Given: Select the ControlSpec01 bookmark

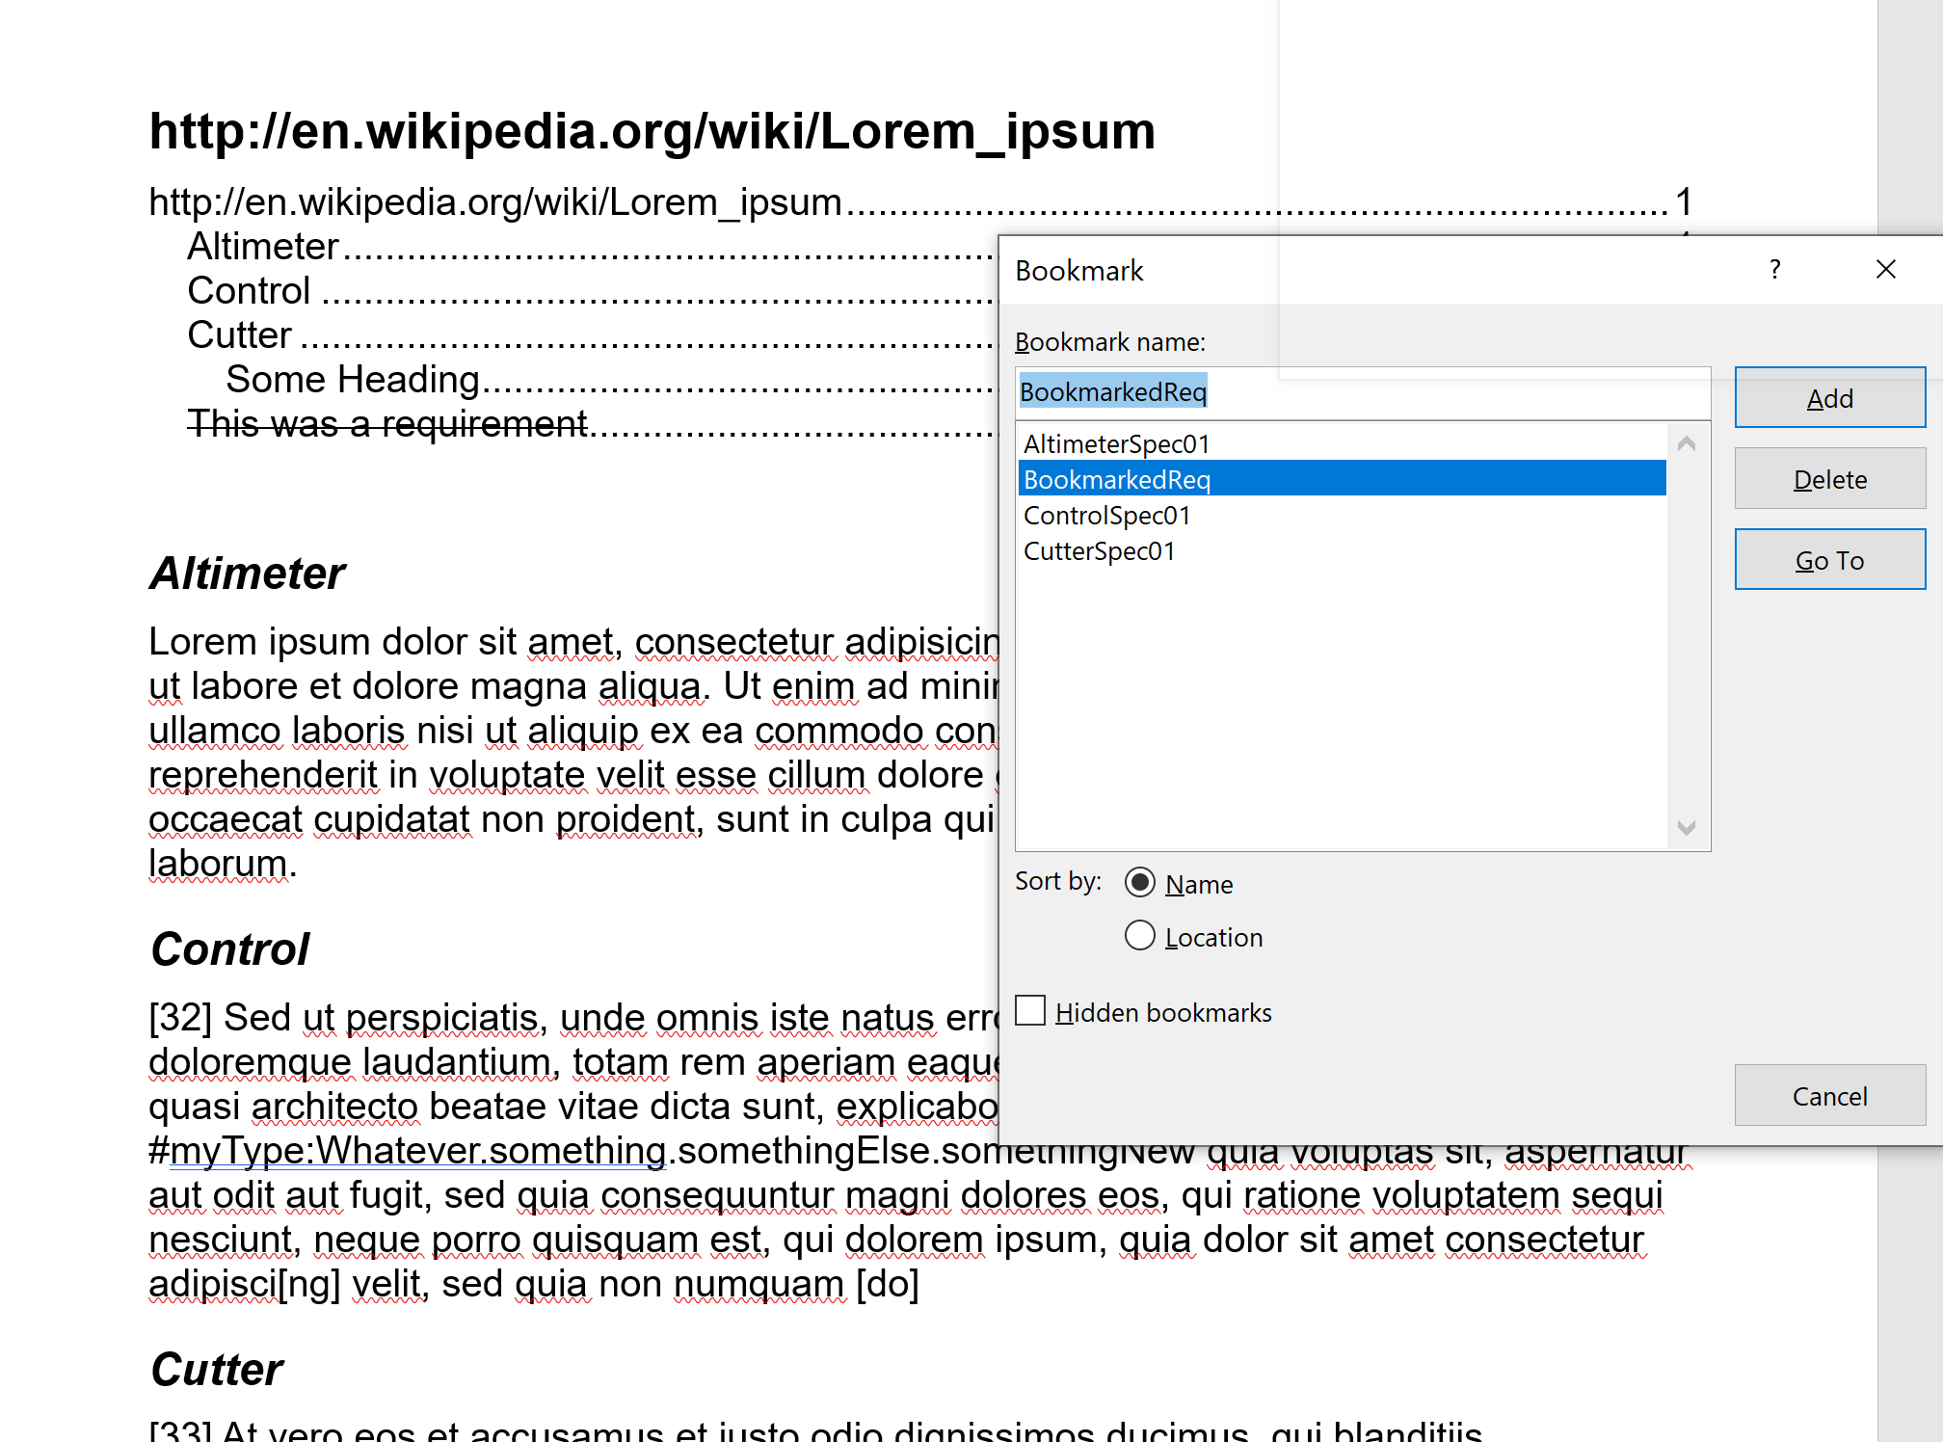Looking at the screenshot, I should click(1342, 516).
